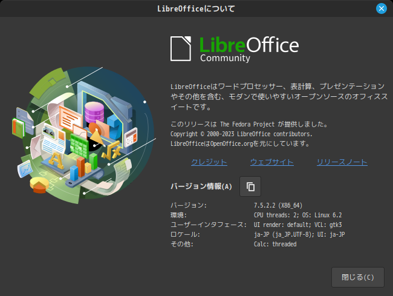The image size is (393, 296).
Task: Click the その他: label
Action: coord(182,244)
